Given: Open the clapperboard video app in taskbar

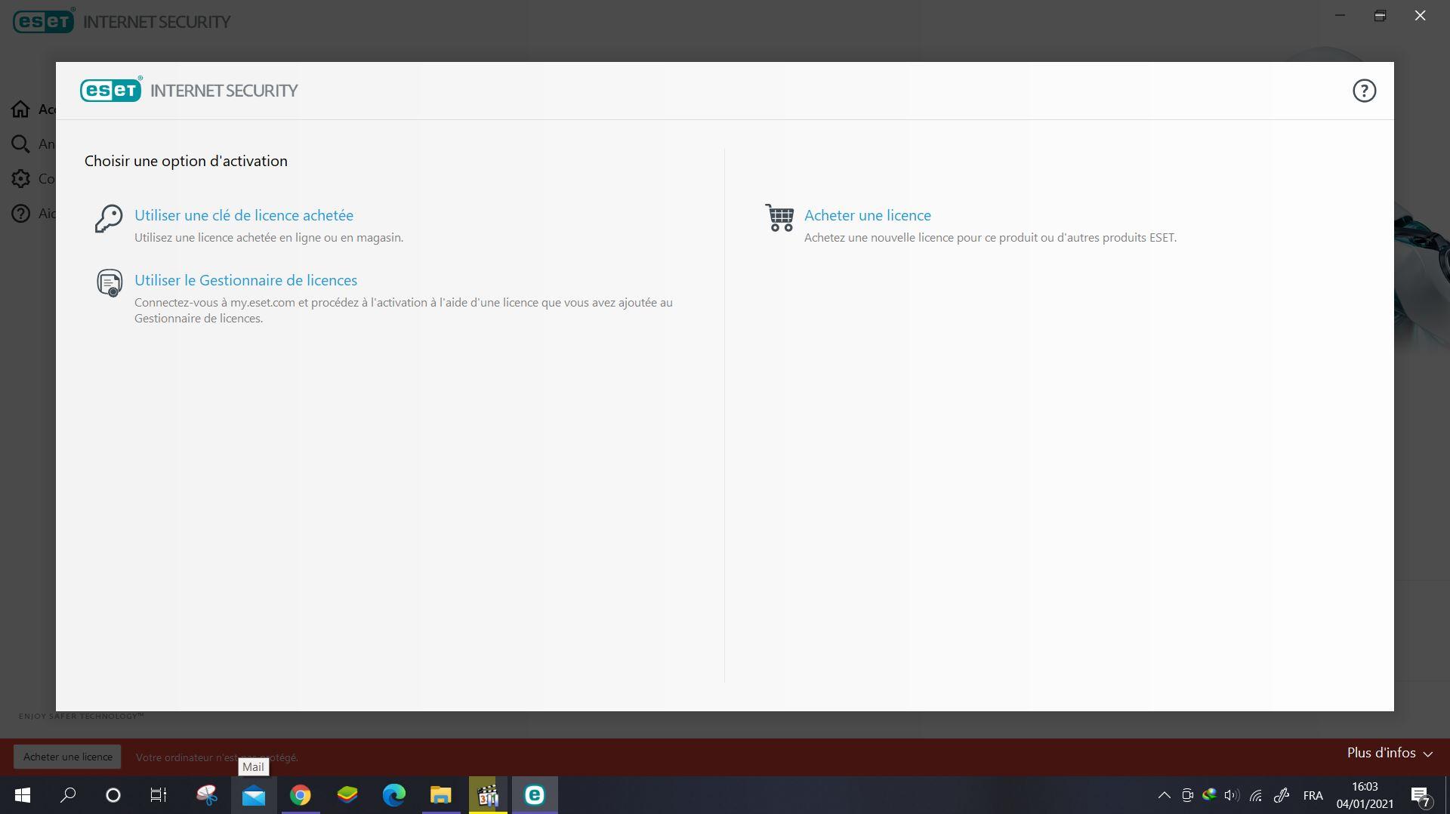Looking at the screenshot, I should [488, 795].
